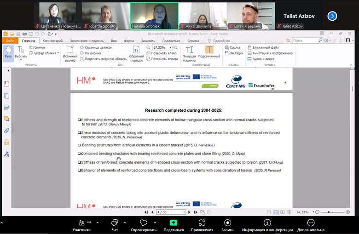Toggle the Zoom Chat (Чат) panel

(115, 223)
